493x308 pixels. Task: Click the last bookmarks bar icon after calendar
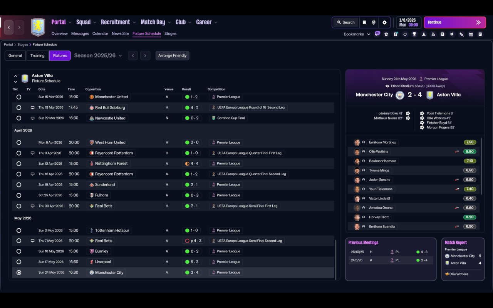[x=480, y=34]
